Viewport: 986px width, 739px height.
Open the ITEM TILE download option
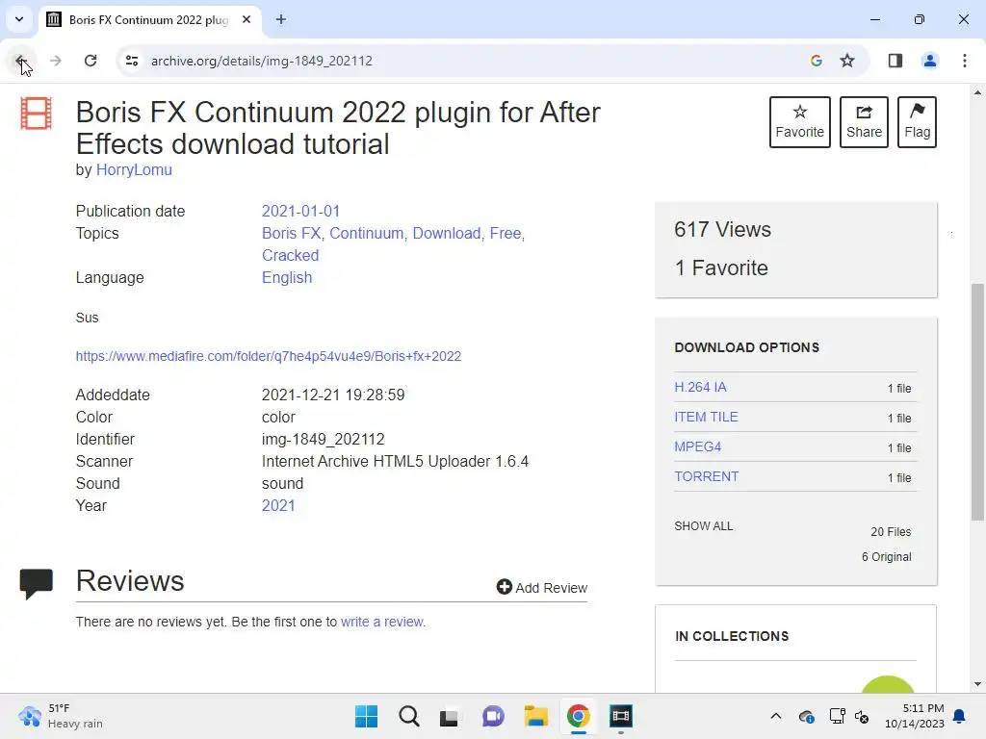(706, 417)
